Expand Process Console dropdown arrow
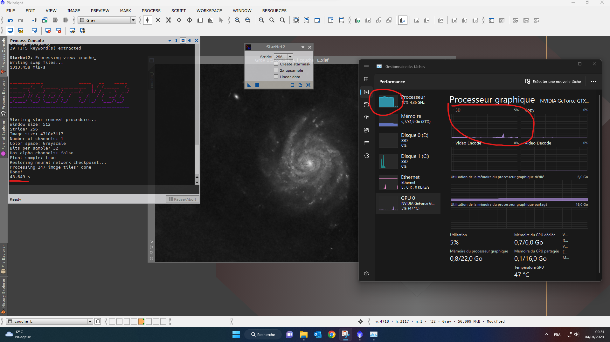This screenshot has width=610, height=342. [170, 40]
